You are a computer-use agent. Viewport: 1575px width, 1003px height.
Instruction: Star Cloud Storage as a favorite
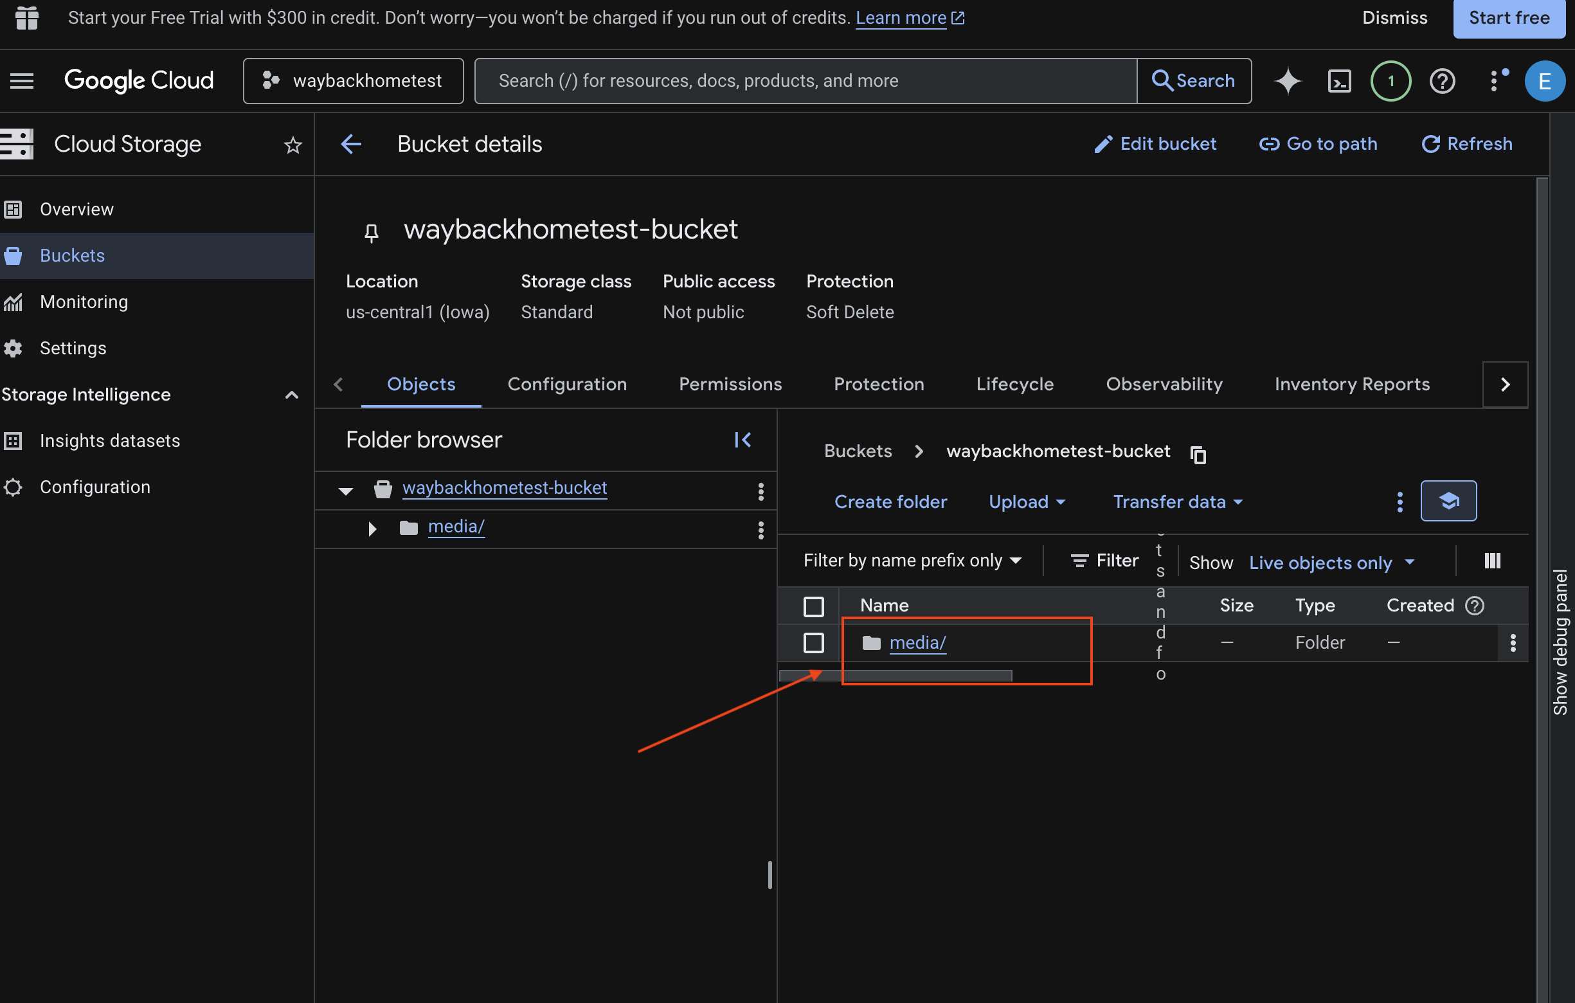[x=293, y=145]
